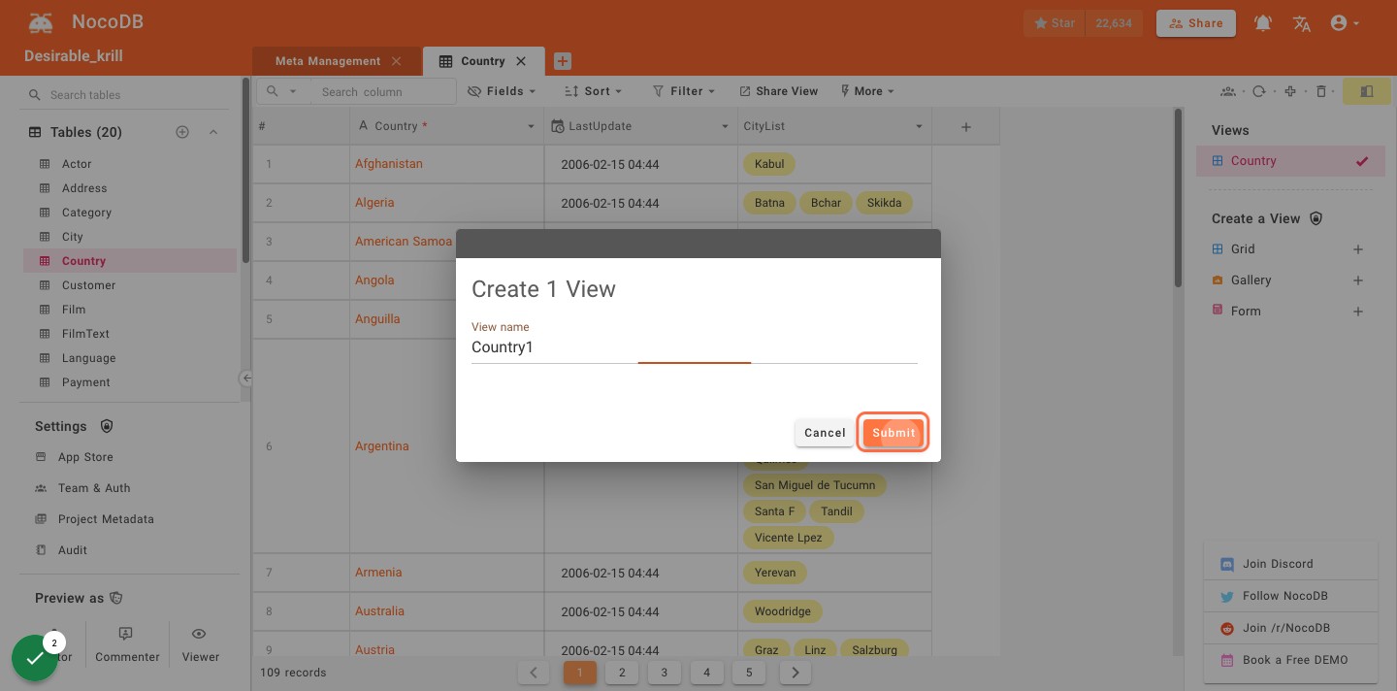Screen dimensions: 1397x691
Task: Open the user account menu
Action: coord(1345,23)
